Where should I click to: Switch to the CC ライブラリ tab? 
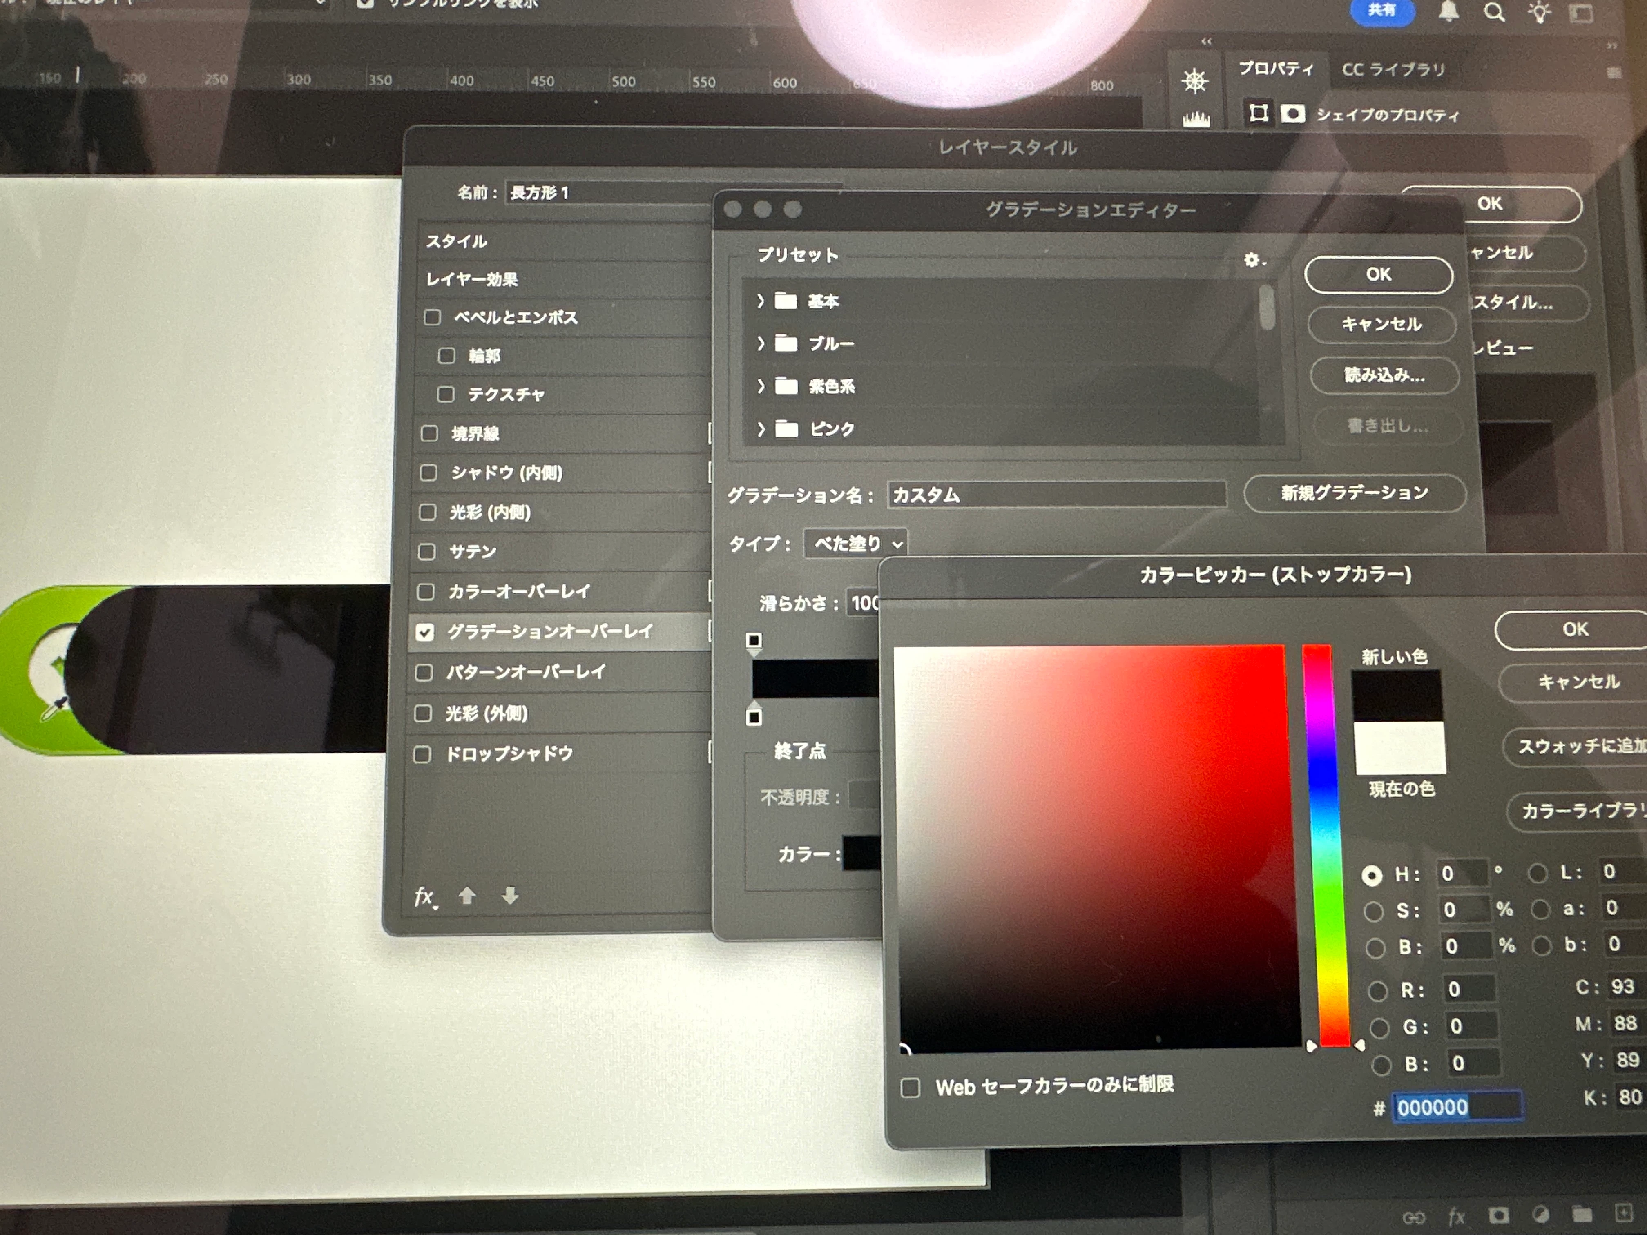pyautogui.click(x=1393, y=70)
